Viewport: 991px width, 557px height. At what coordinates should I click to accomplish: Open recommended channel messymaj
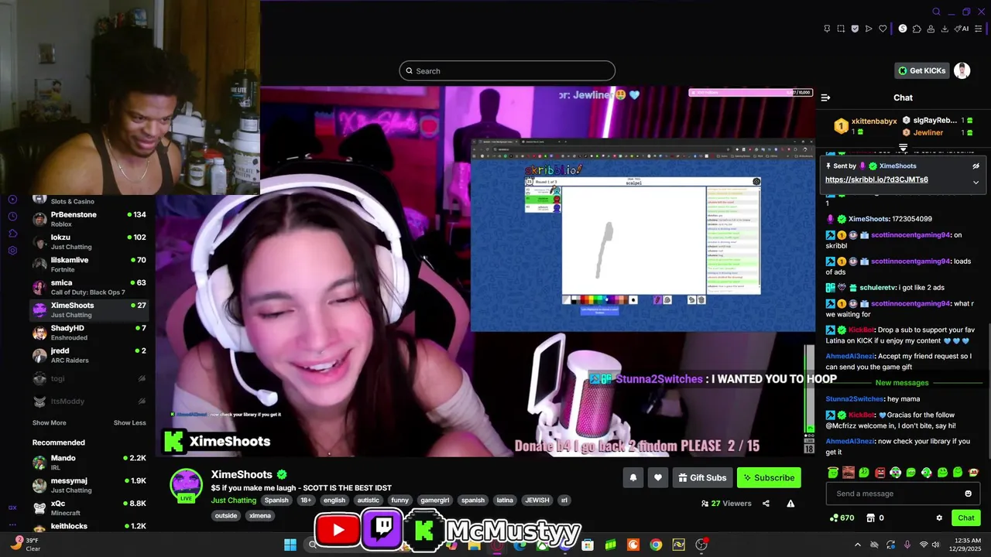coord(90,485)
